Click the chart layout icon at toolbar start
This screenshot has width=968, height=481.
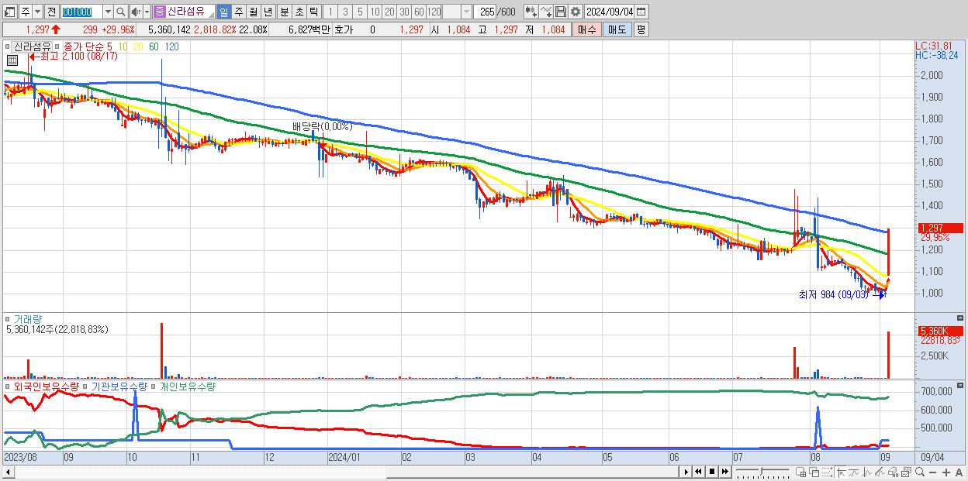click(9, 12)
